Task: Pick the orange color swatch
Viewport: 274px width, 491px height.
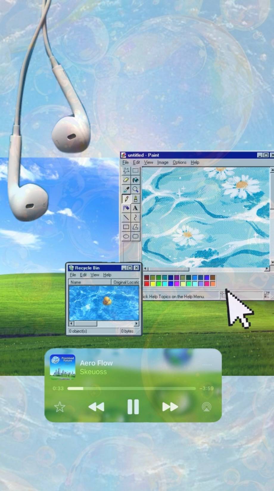Action: point(213,284)
